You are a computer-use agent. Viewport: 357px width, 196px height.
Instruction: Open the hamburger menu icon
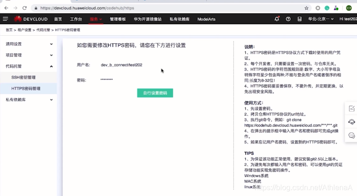tap(6, 19)
